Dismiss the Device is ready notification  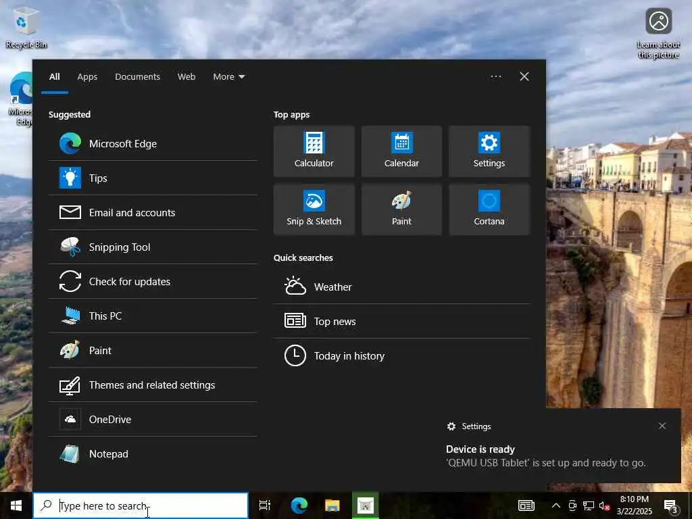pyautogui.click(x=662, y=426)
